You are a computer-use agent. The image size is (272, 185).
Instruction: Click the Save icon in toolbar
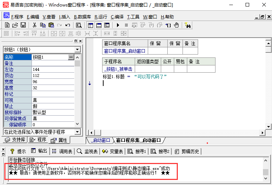pos(23,25)
